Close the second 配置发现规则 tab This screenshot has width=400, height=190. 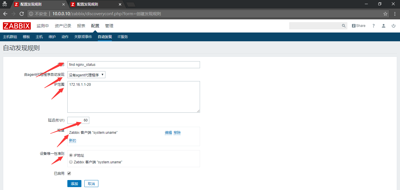coord(120,4)
